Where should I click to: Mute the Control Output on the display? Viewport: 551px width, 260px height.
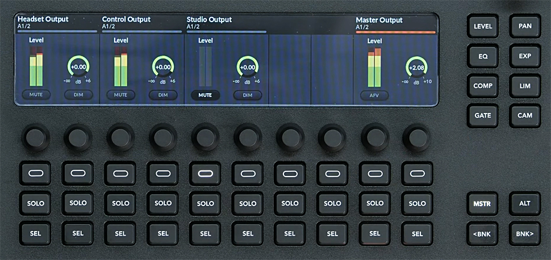(120, 95)
